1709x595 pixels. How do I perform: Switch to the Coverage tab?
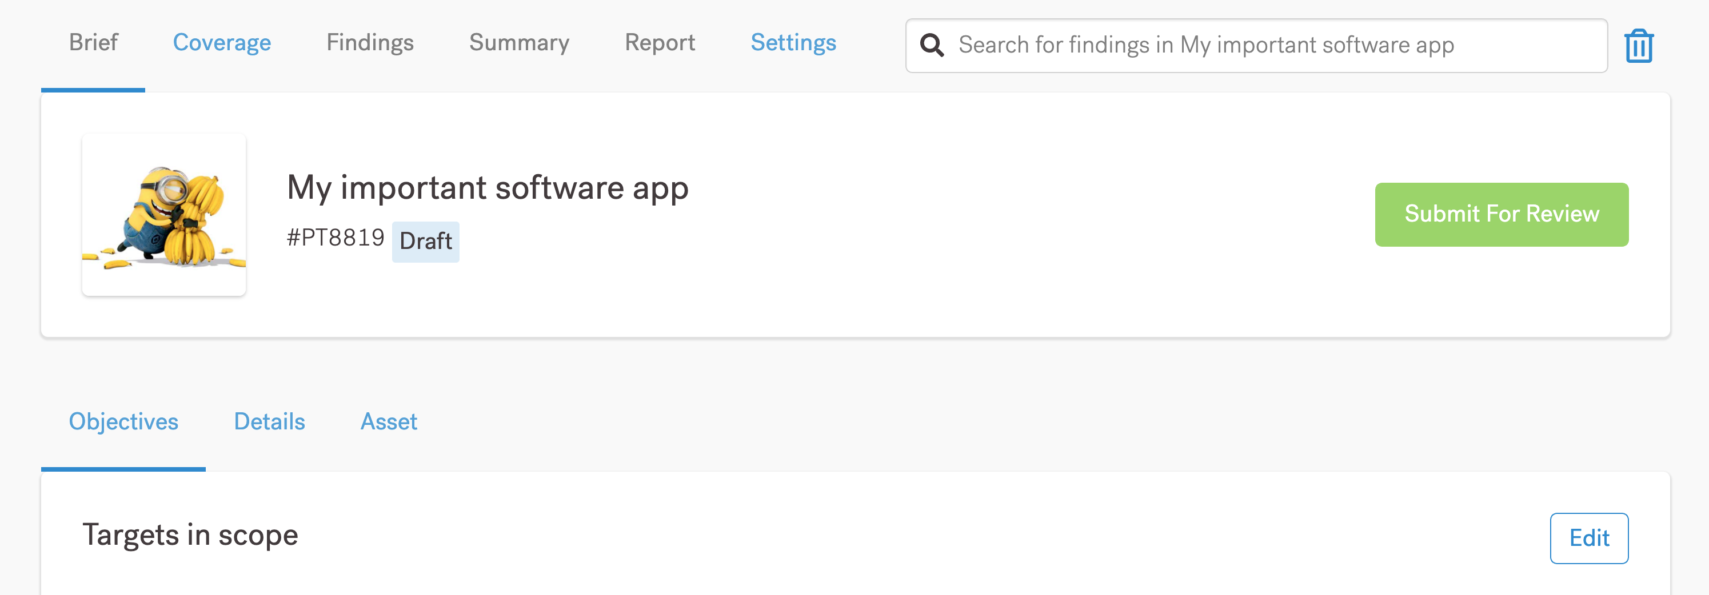(222, 42)
